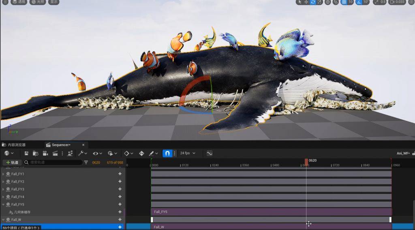Select the Sequencer tab
Viewport: 415px width, 230px height.
[61, 145]
